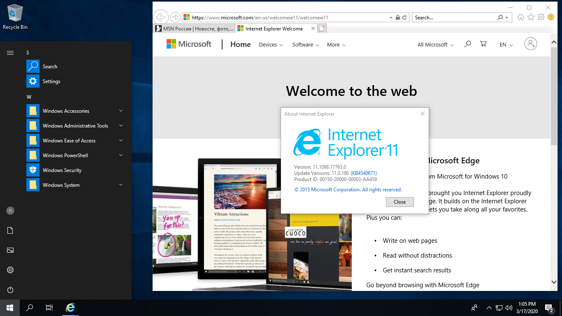The height and width of the screenshot is (316, 562).
Task: Click the Refresh icon in address bar
Action: (x=404, y=18)
